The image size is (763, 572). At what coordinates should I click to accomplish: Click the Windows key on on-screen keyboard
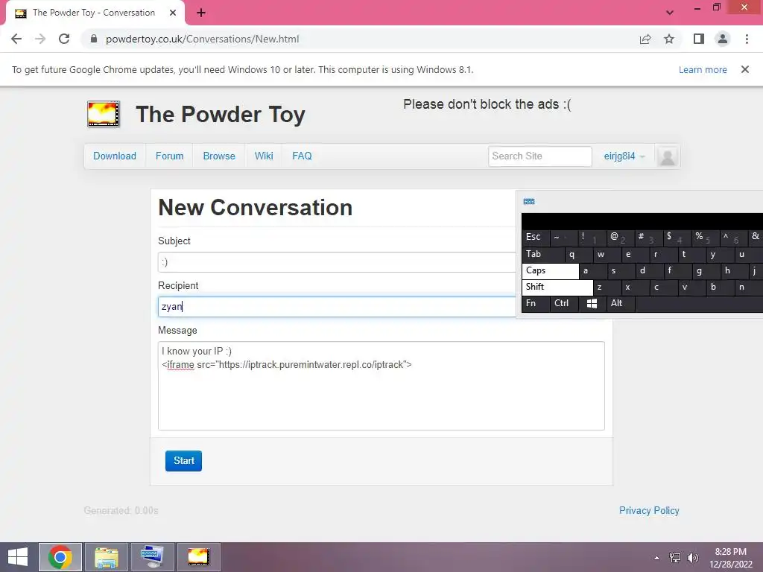point(592,304)
